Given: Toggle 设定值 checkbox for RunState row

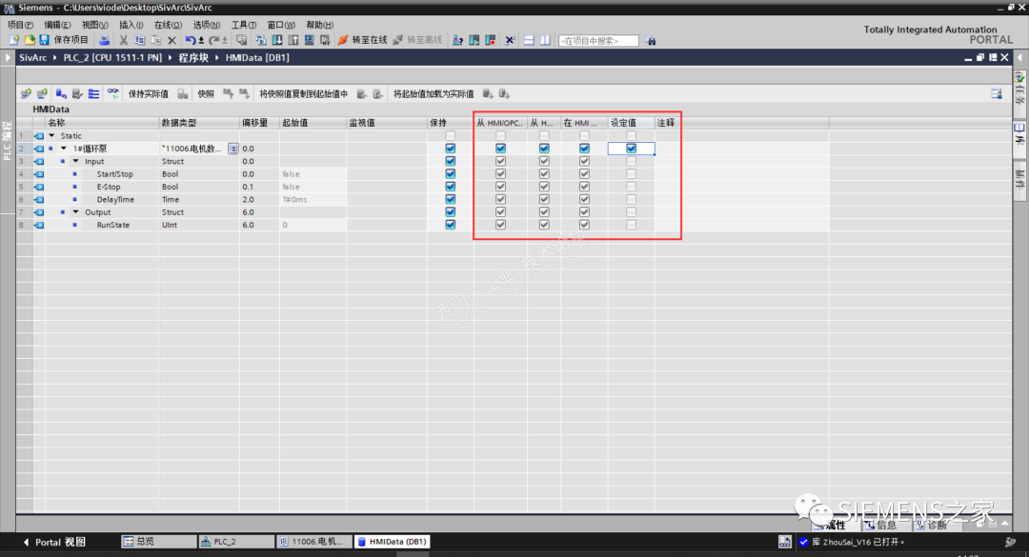Looking at the screenshot, I should click(x=632, y=225).
